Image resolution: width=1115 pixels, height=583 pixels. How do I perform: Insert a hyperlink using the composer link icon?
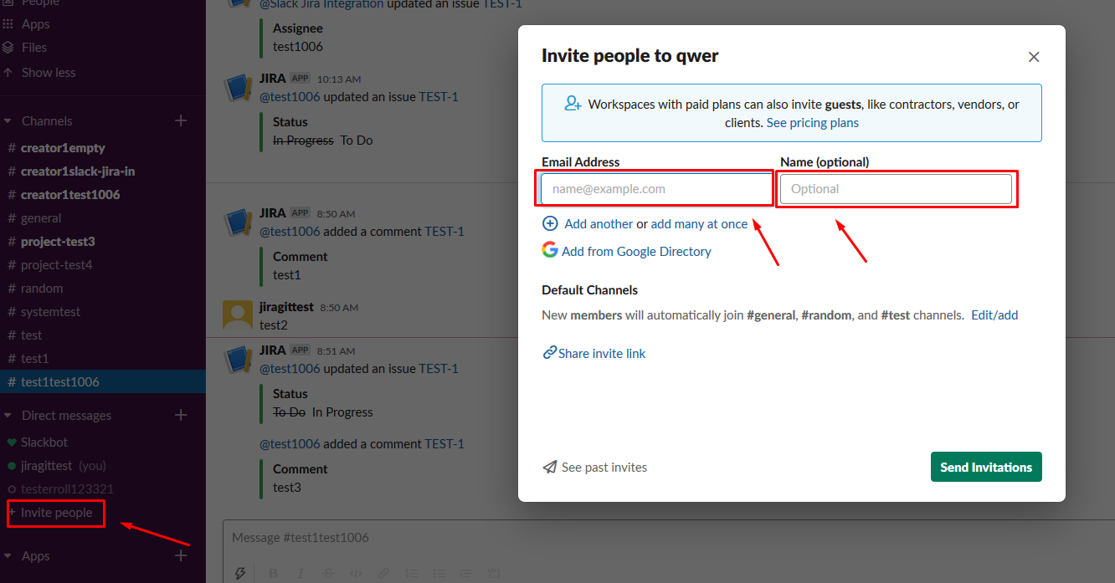pos(383,574)
